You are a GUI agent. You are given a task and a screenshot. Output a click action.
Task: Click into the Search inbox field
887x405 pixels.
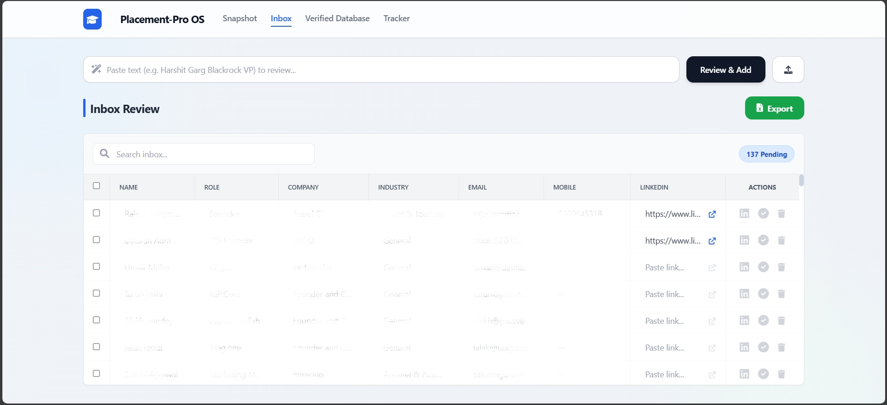click(x=204, y=154)
